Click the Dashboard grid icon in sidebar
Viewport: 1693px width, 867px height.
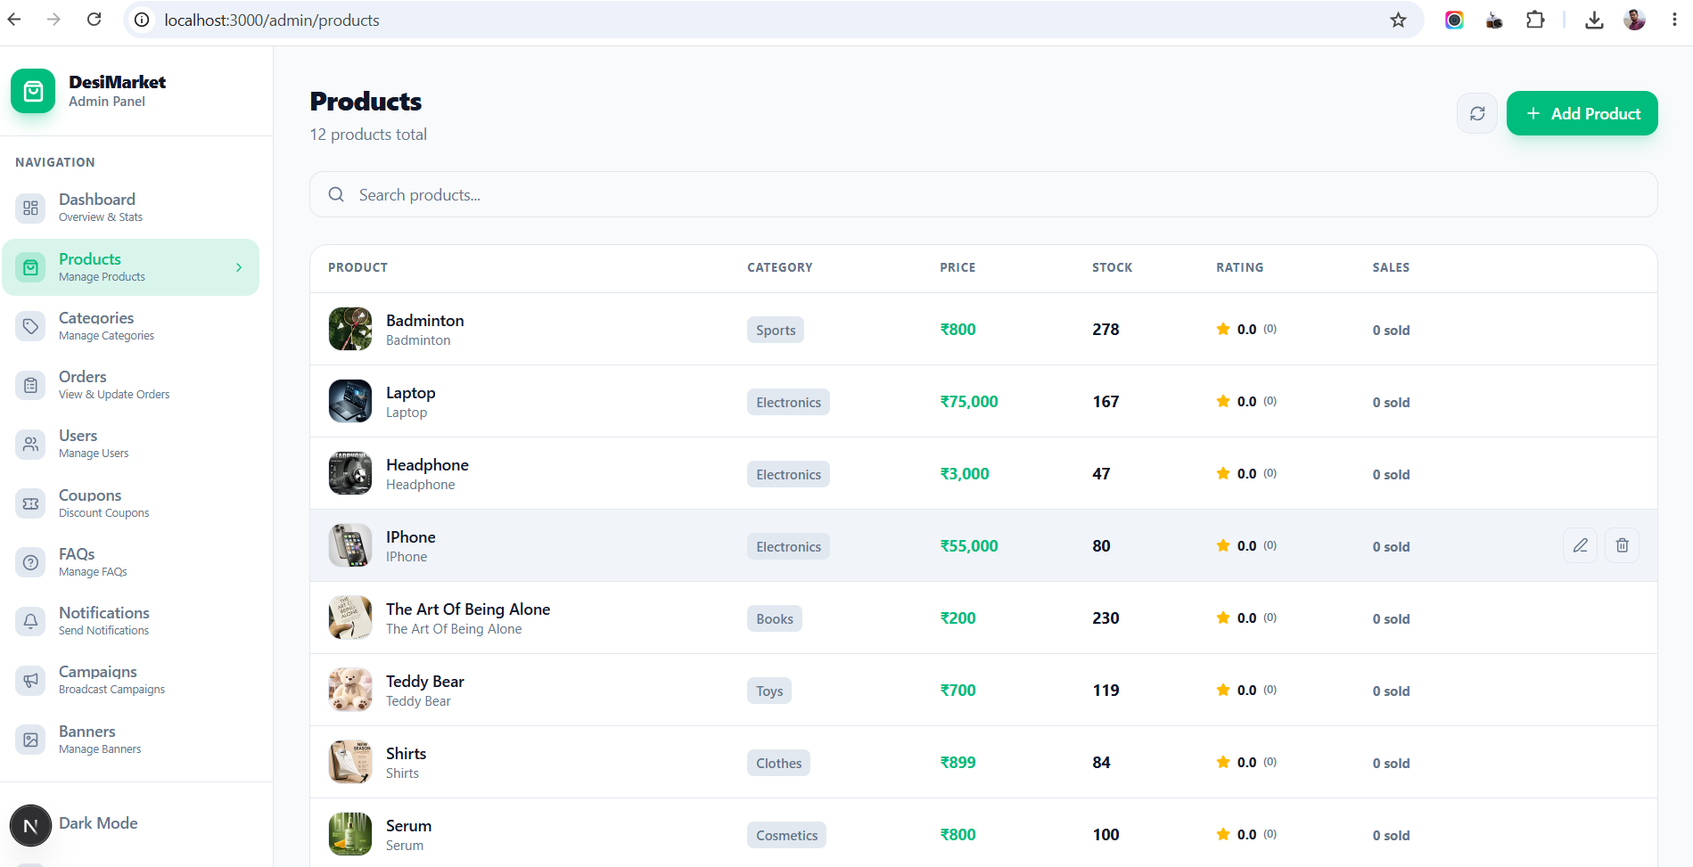pyautogui.click(x=31, y=208)
